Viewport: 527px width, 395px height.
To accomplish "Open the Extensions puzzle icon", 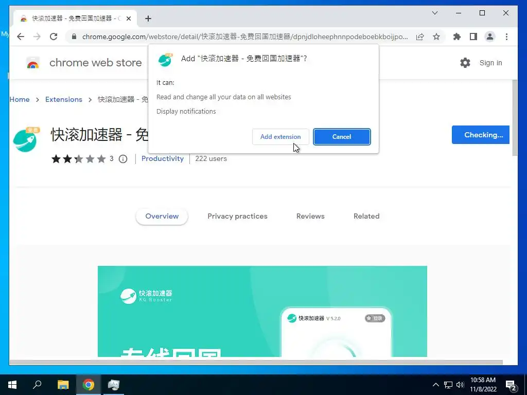I will (x=457, y=37).
